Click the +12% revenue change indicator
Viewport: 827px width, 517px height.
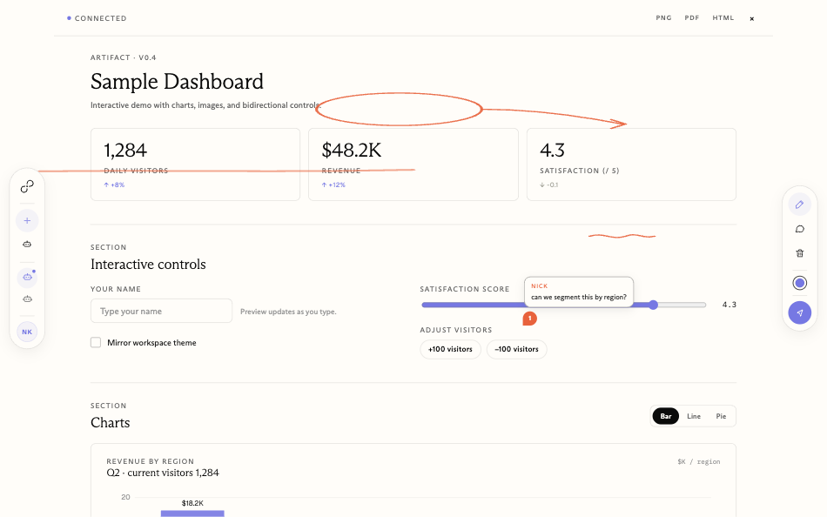(x=333, y=185)
